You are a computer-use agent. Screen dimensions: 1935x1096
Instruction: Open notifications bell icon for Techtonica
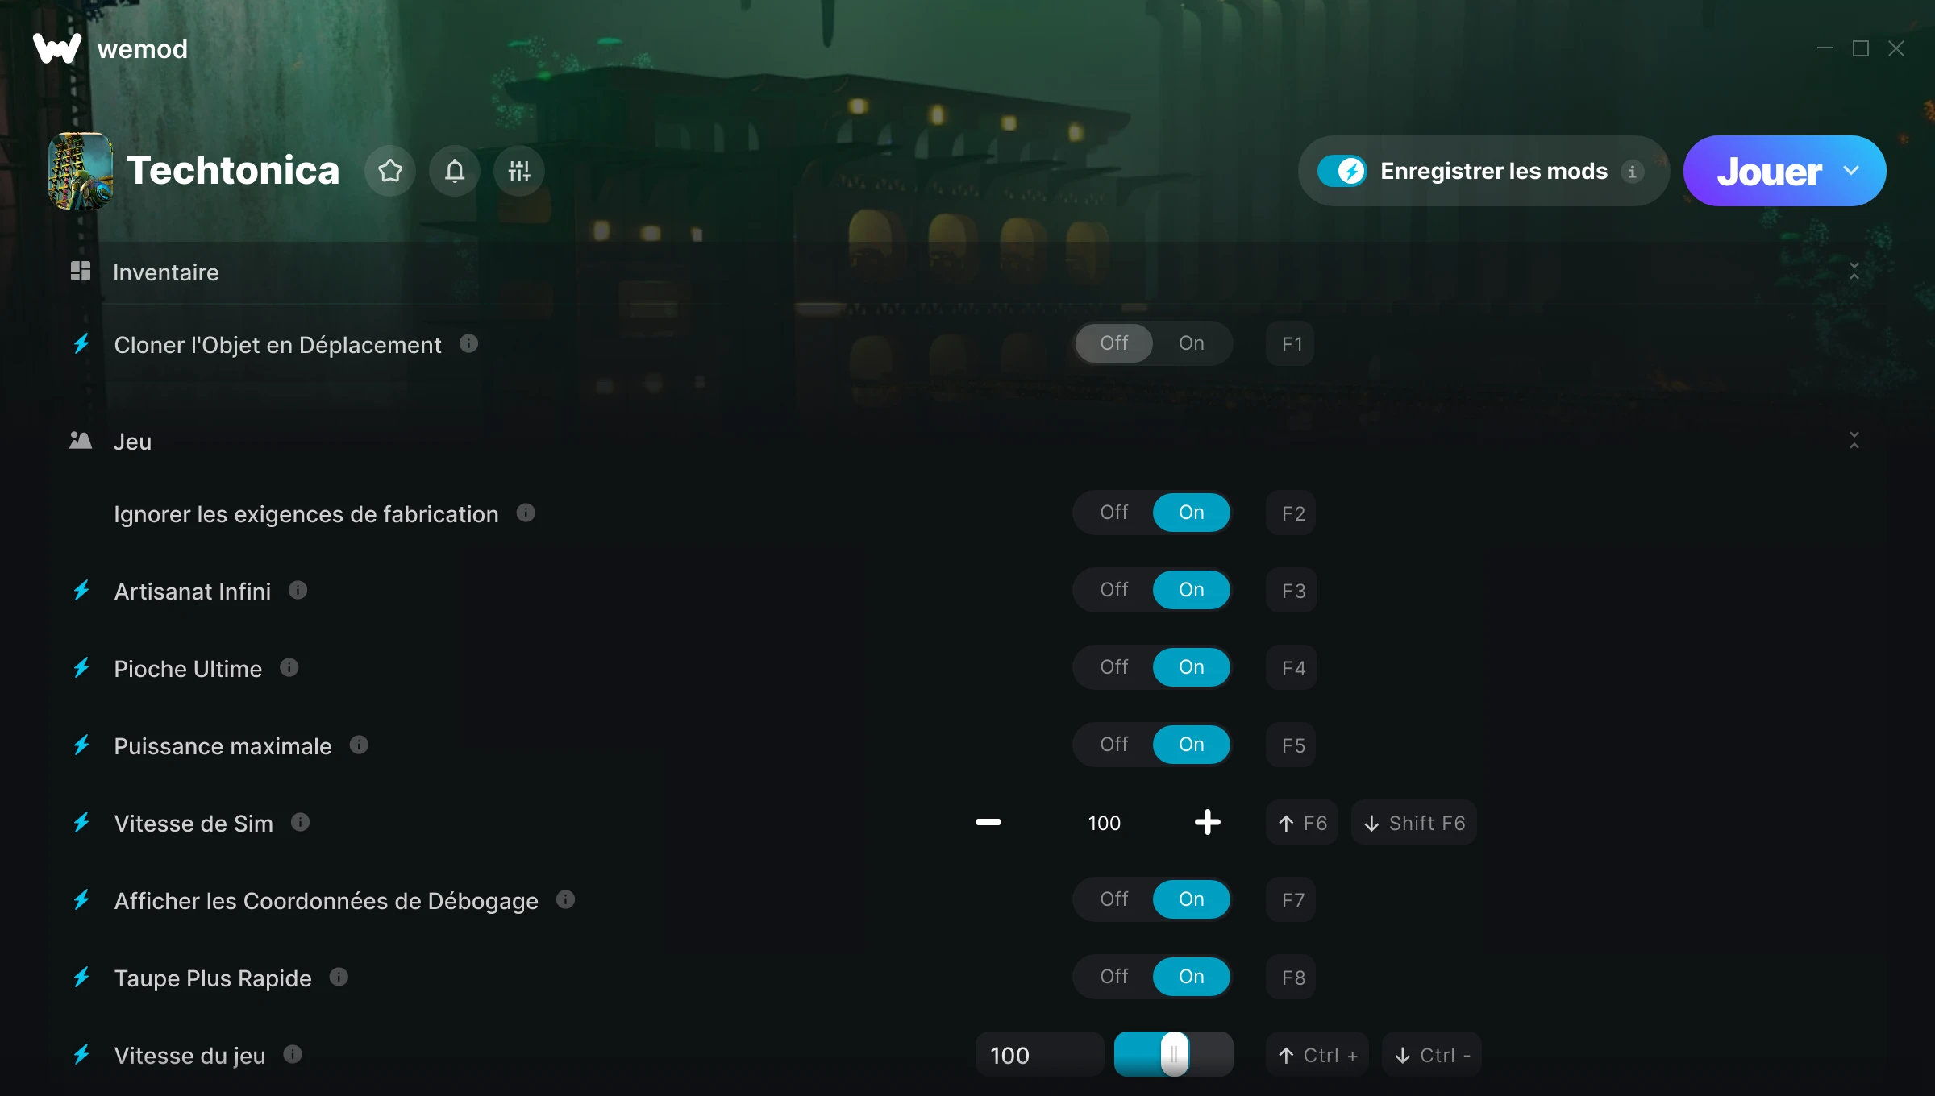coord(455,171)
